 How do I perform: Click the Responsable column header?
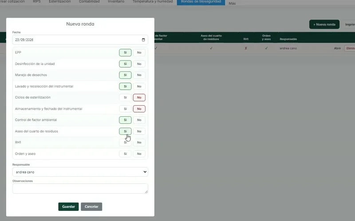(x=288, y=39)
